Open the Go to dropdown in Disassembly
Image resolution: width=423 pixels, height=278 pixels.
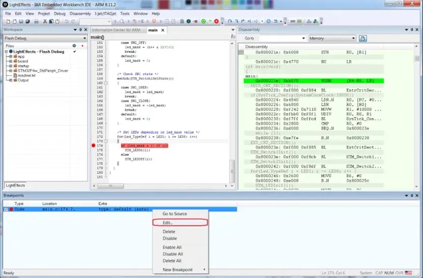point(303,38)
